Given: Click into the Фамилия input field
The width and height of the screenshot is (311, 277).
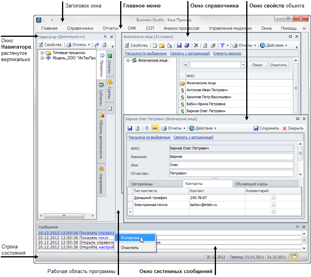Looking at the screenshot, I should pyautogui.click(x=231, y=157).
